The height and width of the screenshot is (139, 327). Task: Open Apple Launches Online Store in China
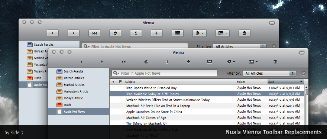207,111
